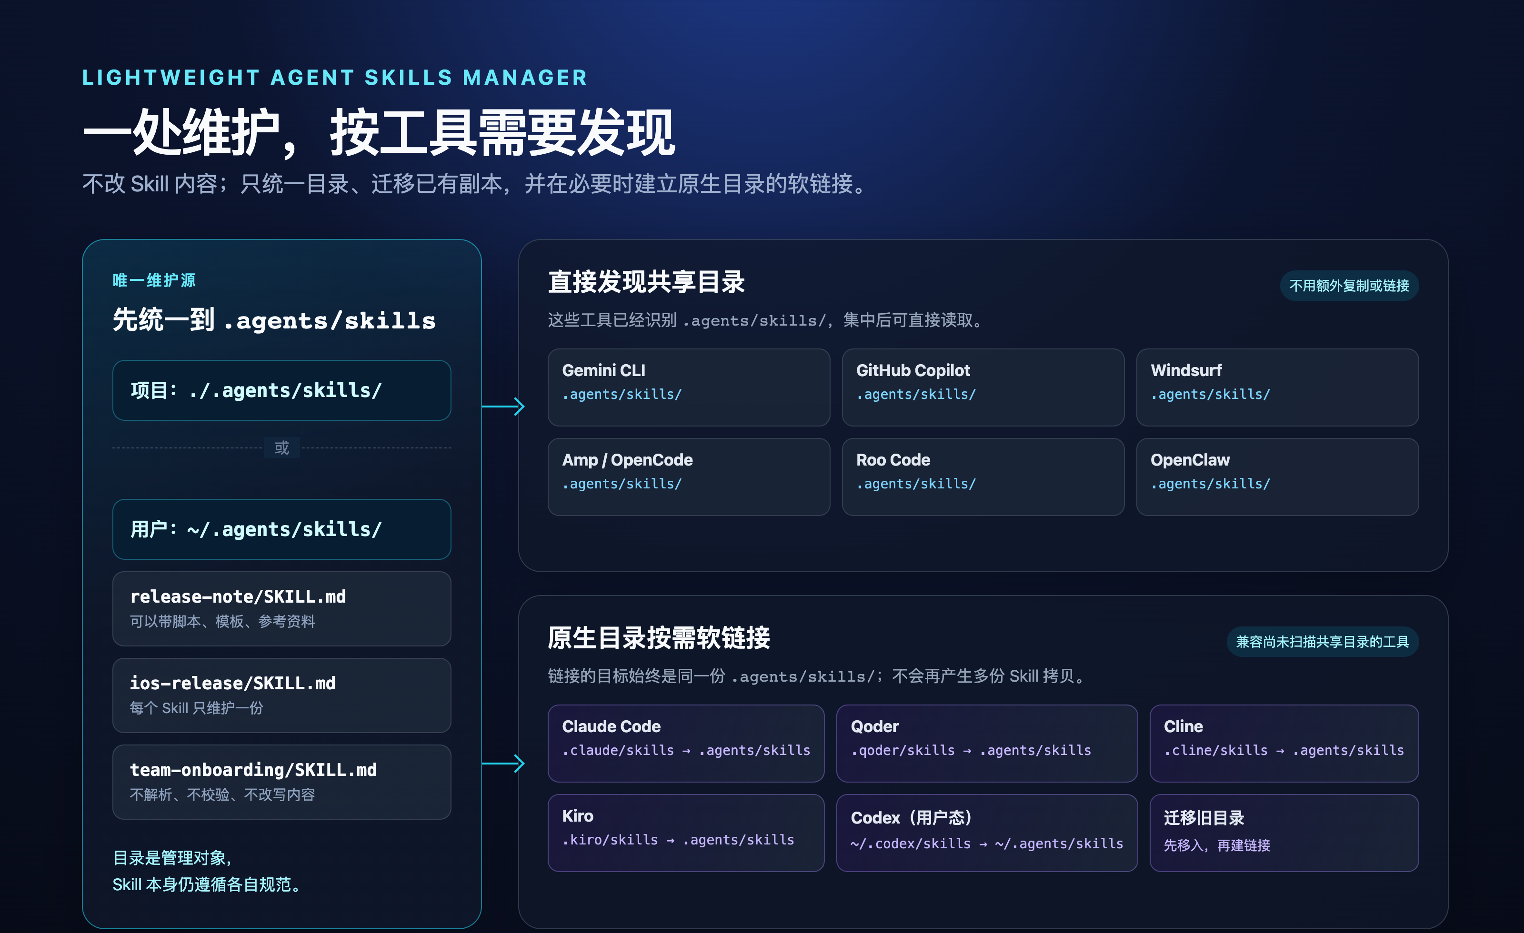Open the Windsurf card
The width and height of the screenshot is (1524, 933).
click(1277, 387)
